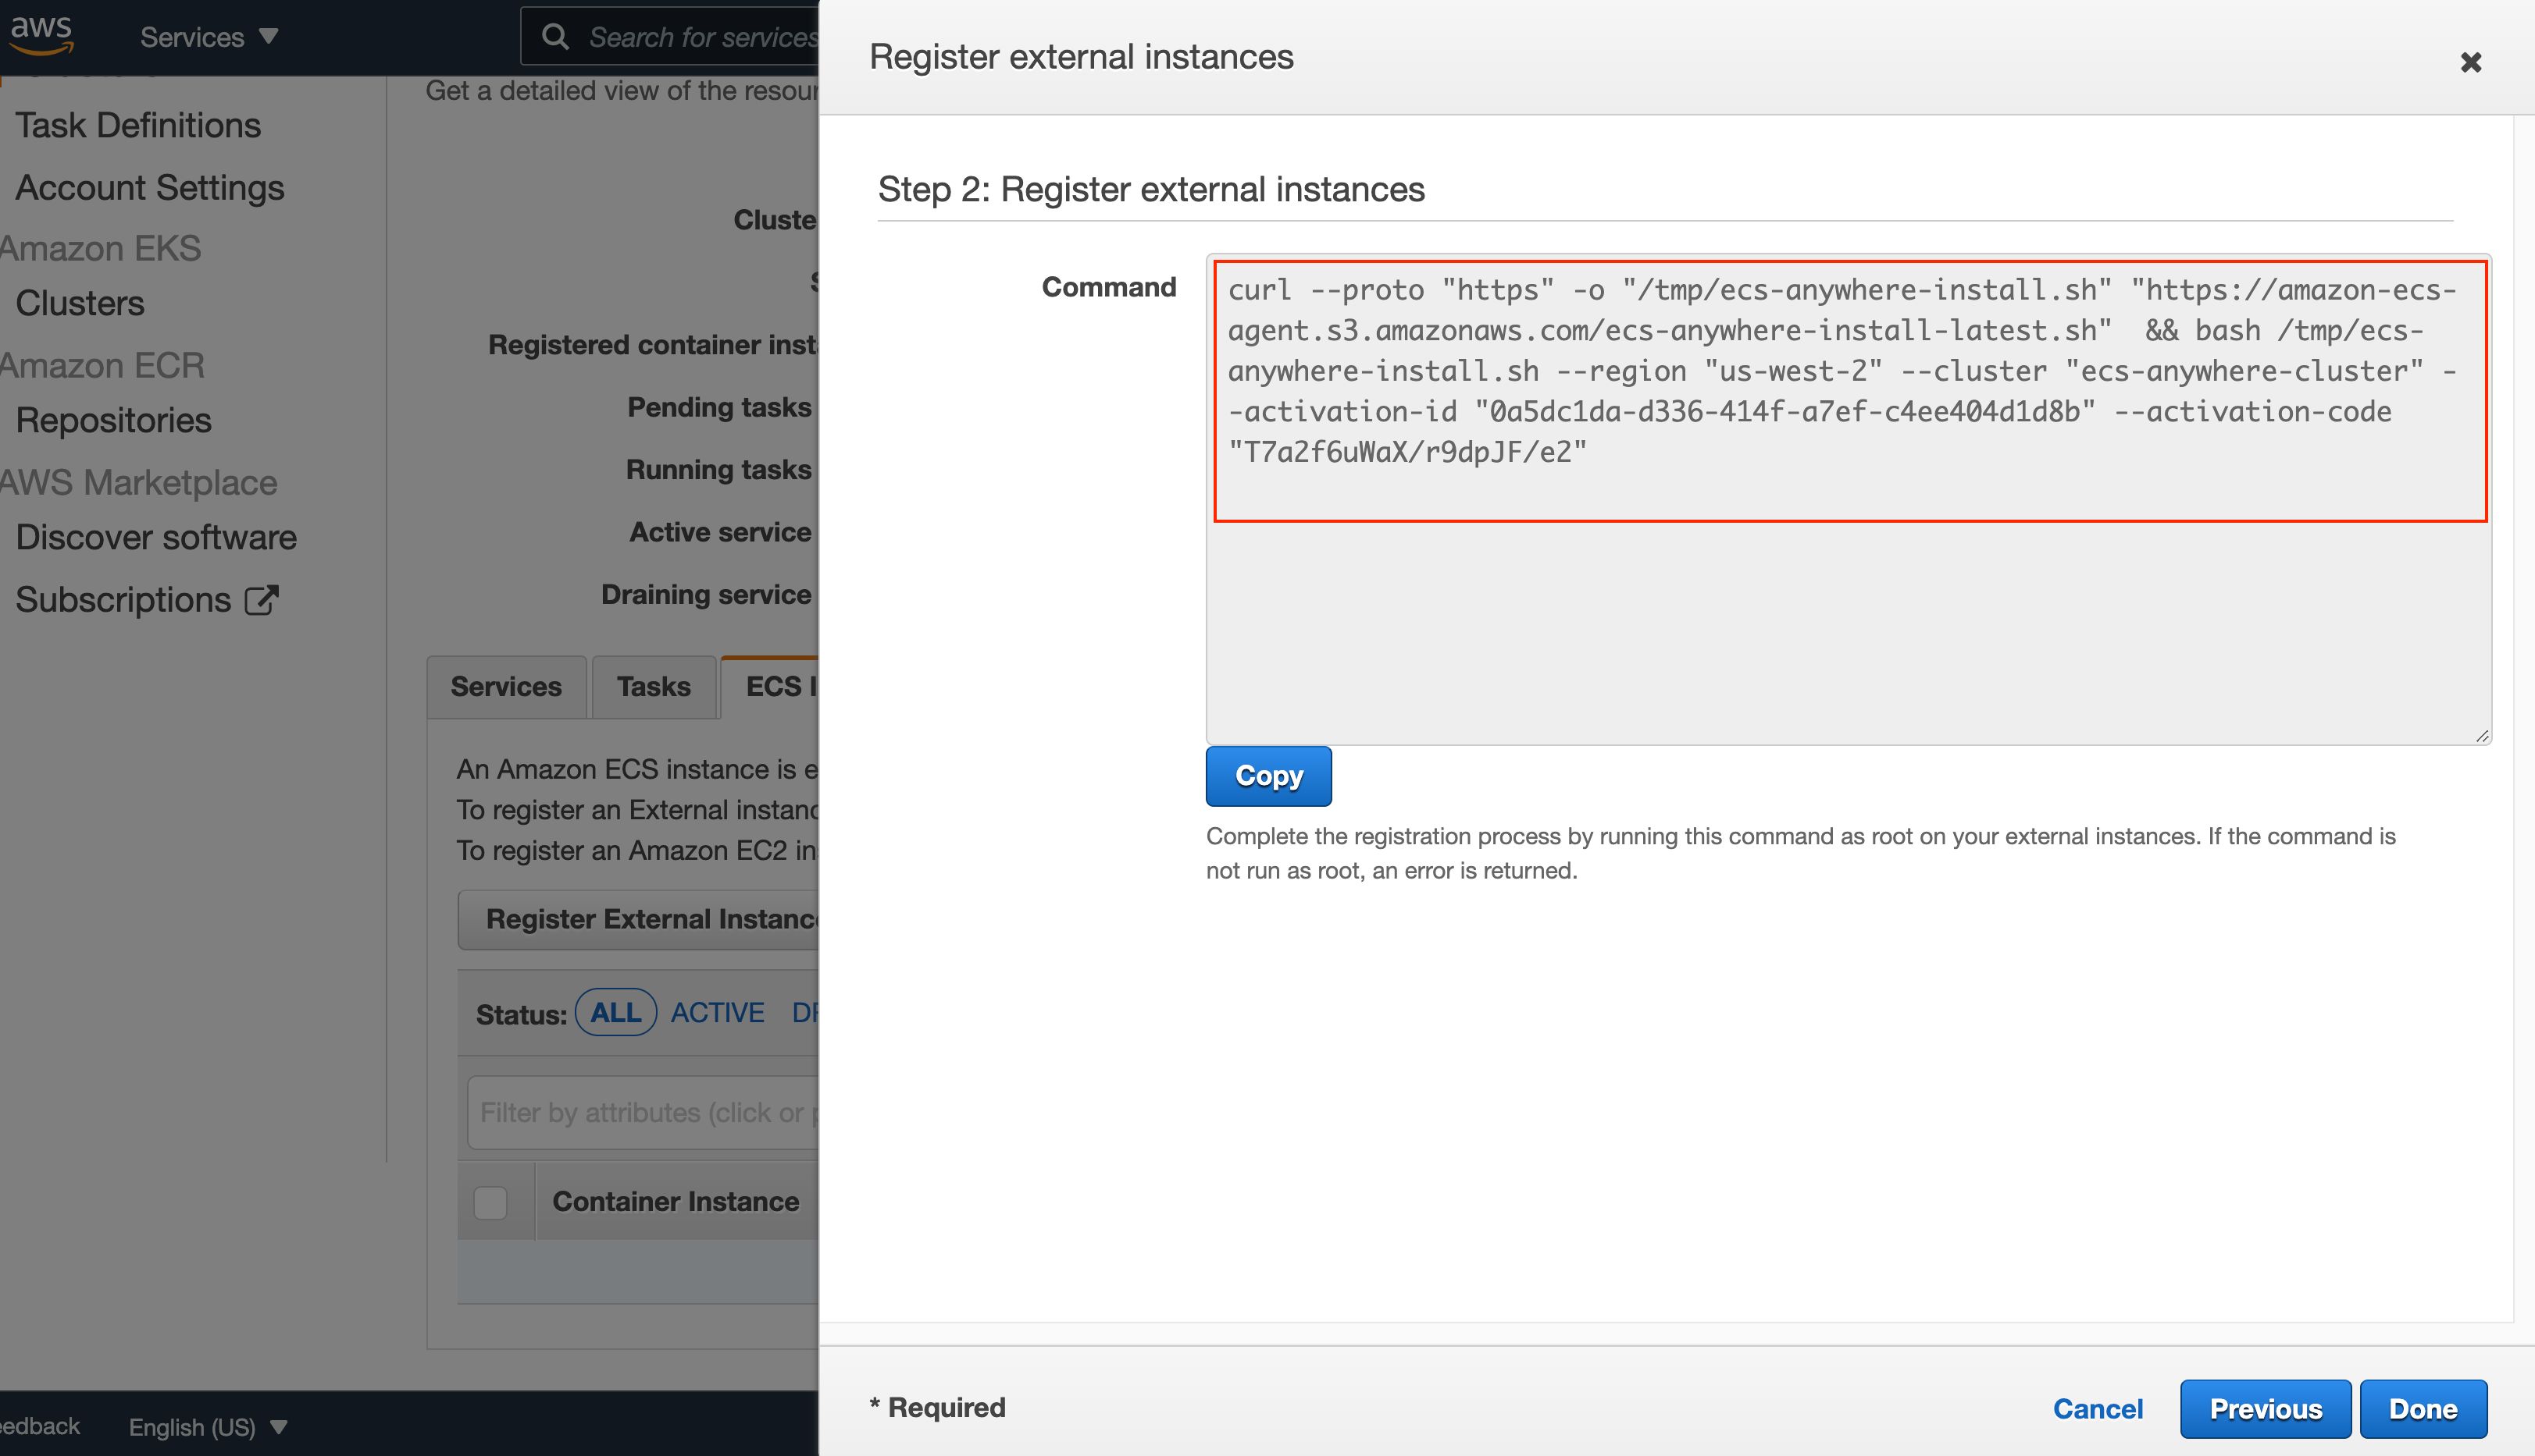This screenshot has width=2535, height=1456.
Task: Open Repositories under Amazon ECR
Action: 113,420
